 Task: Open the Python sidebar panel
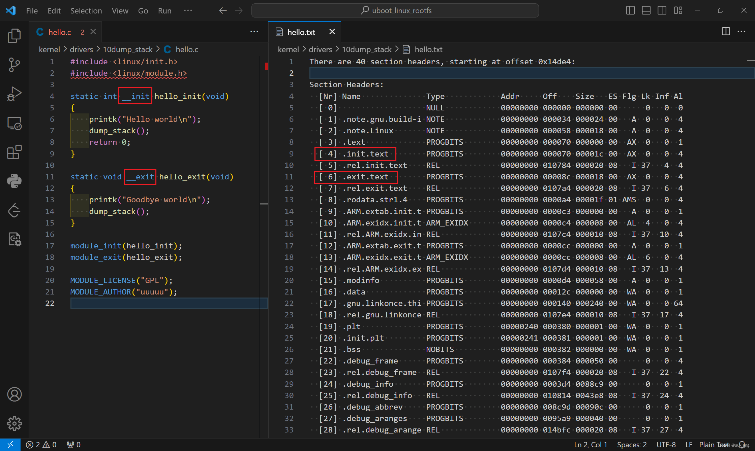tap(14, 181)
